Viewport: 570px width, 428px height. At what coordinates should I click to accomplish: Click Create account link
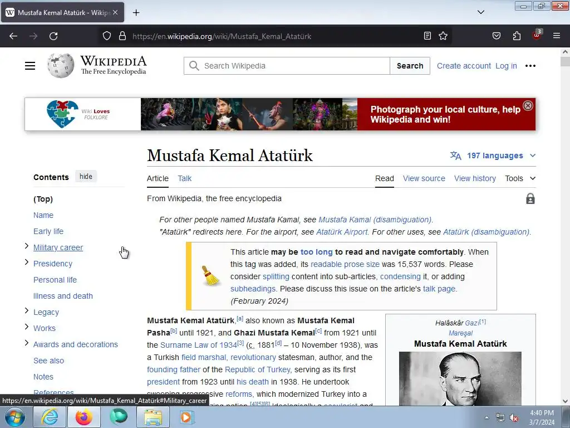point(464,66)
